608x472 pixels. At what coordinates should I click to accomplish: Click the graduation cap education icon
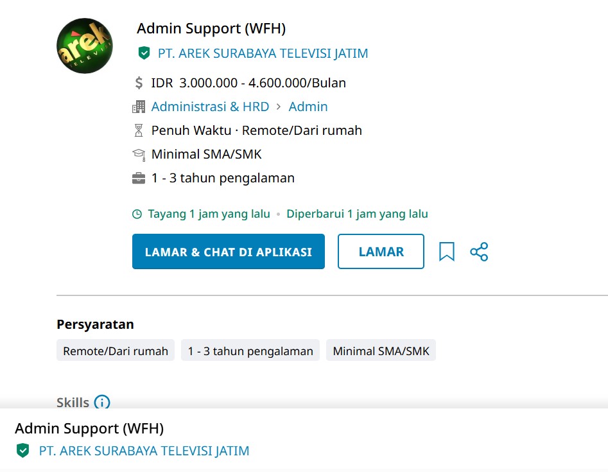coord(139,155)
